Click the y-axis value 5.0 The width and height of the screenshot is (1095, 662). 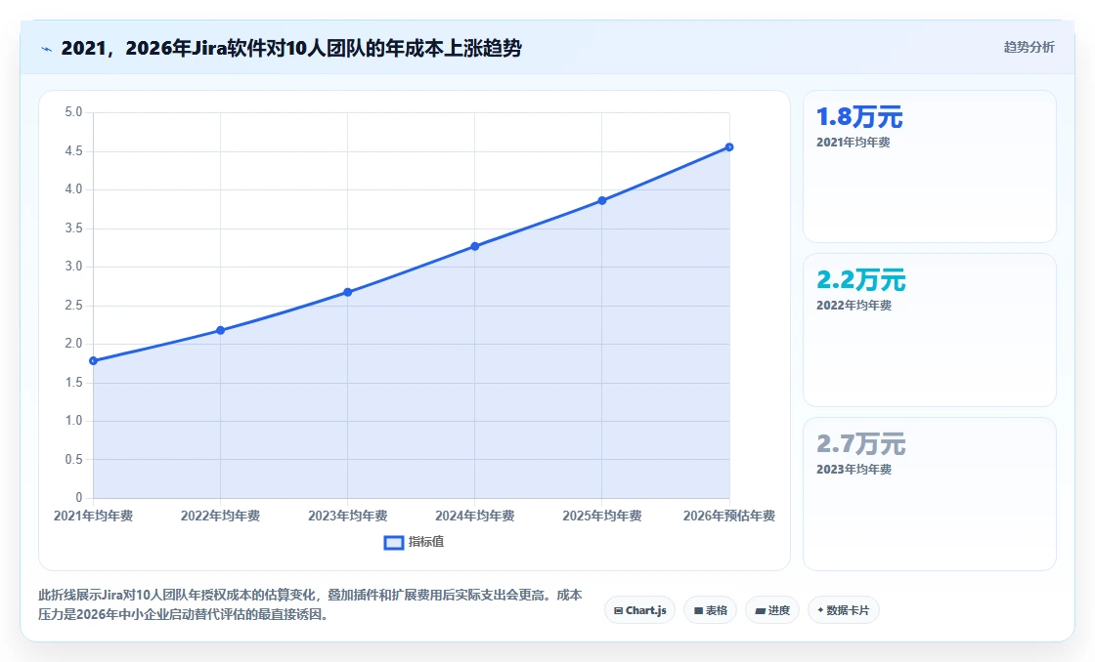[x=73, y=112]
